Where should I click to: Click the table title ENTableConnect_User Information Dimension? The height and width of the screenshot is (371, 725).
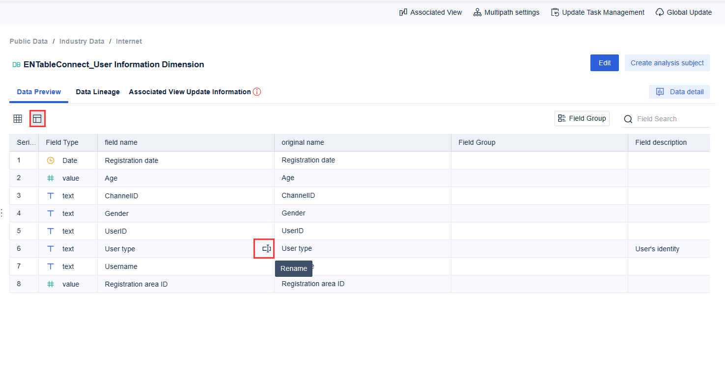pos(113,64)
